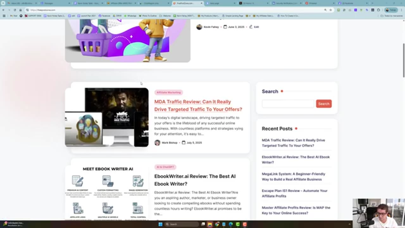
Task: Switch to the Security Verification tab
Action: coord(286,3)
